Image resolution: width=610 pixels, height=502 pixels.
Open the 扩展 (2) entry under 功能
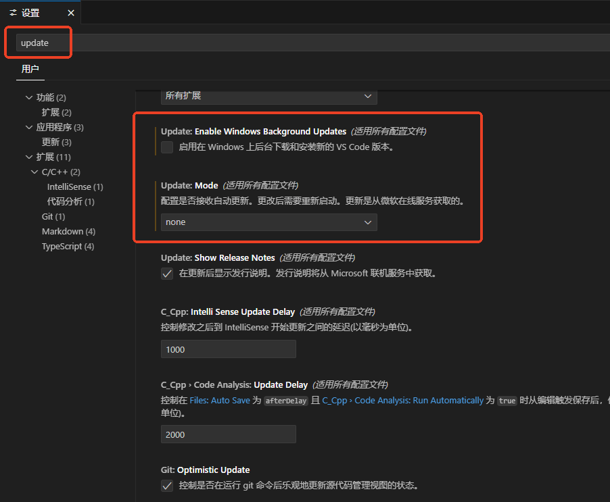[56, 112]
